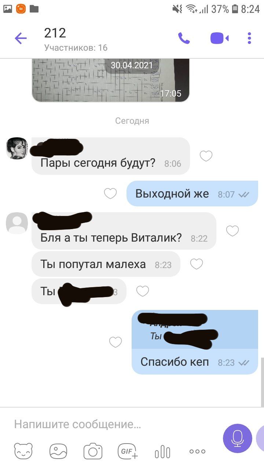Viewport: 264px width, 470px height.
Task: Open the GIF creator icon
Action: coord(128,451)
